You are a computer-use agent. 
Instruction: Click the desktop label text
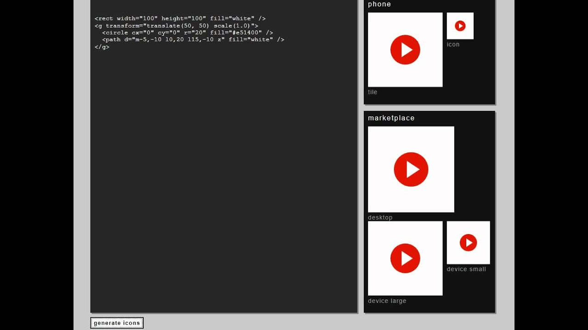(x=380, y=217)
